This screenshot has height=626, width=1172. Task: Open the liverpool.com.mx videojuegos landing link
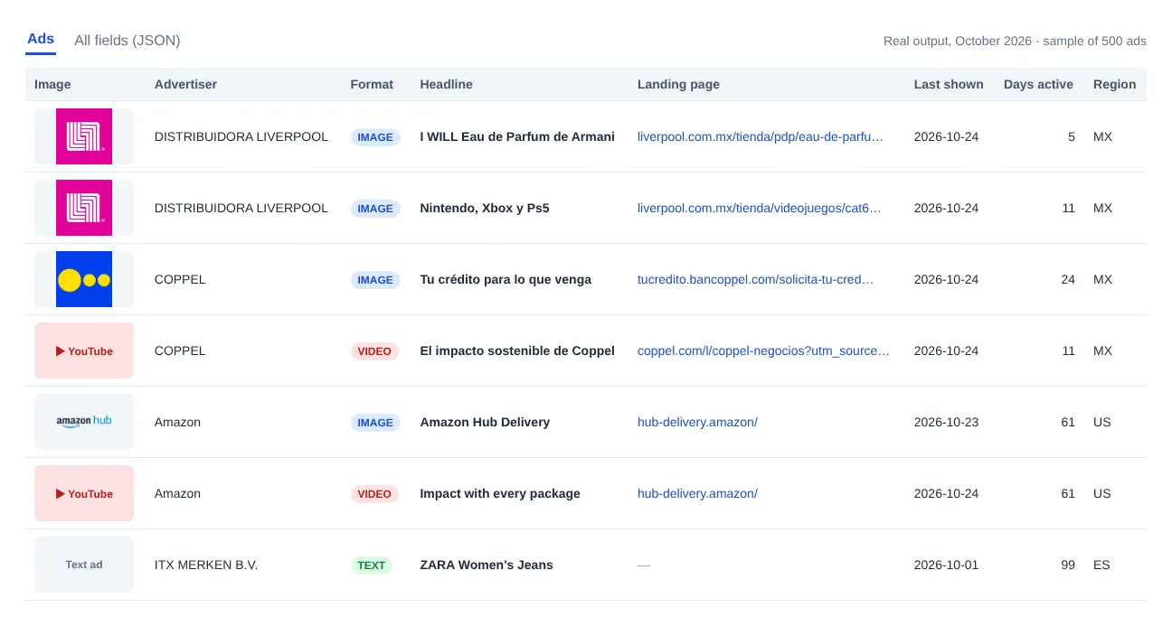(x=760, y=209)
